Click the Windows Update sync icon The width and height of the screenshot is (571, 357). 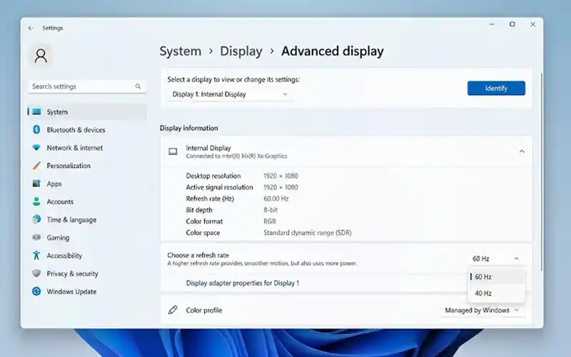[36, 291]
